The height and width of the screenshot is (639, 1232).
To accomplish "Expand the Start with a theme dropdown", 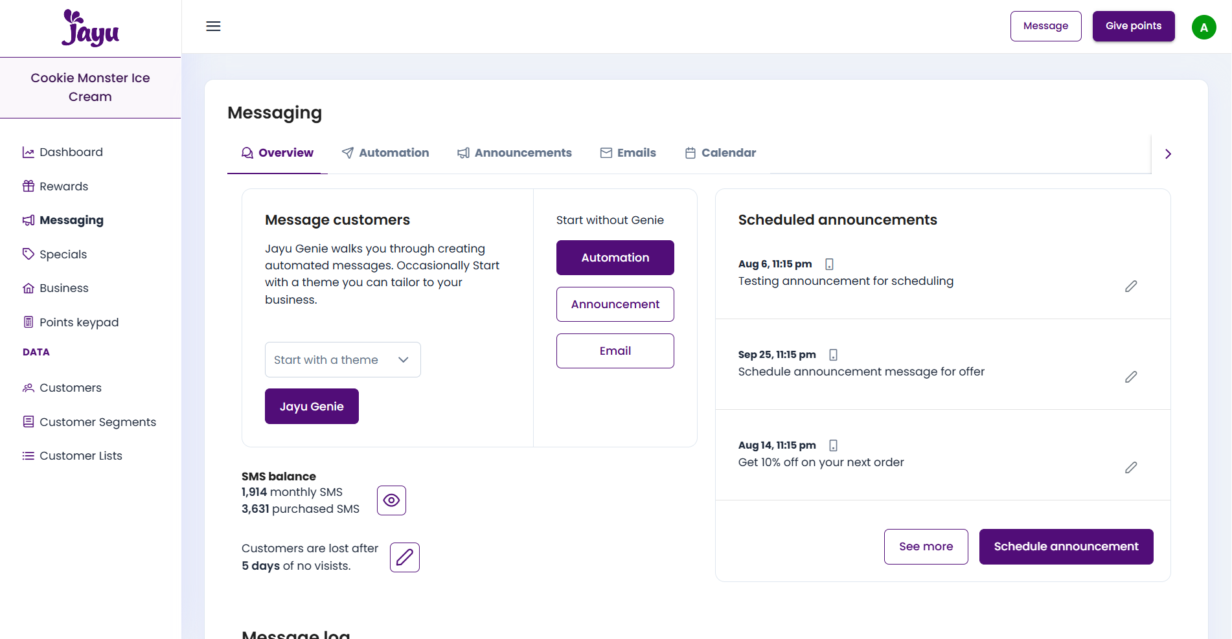I will pyautogui.click(x=343, y=360).
